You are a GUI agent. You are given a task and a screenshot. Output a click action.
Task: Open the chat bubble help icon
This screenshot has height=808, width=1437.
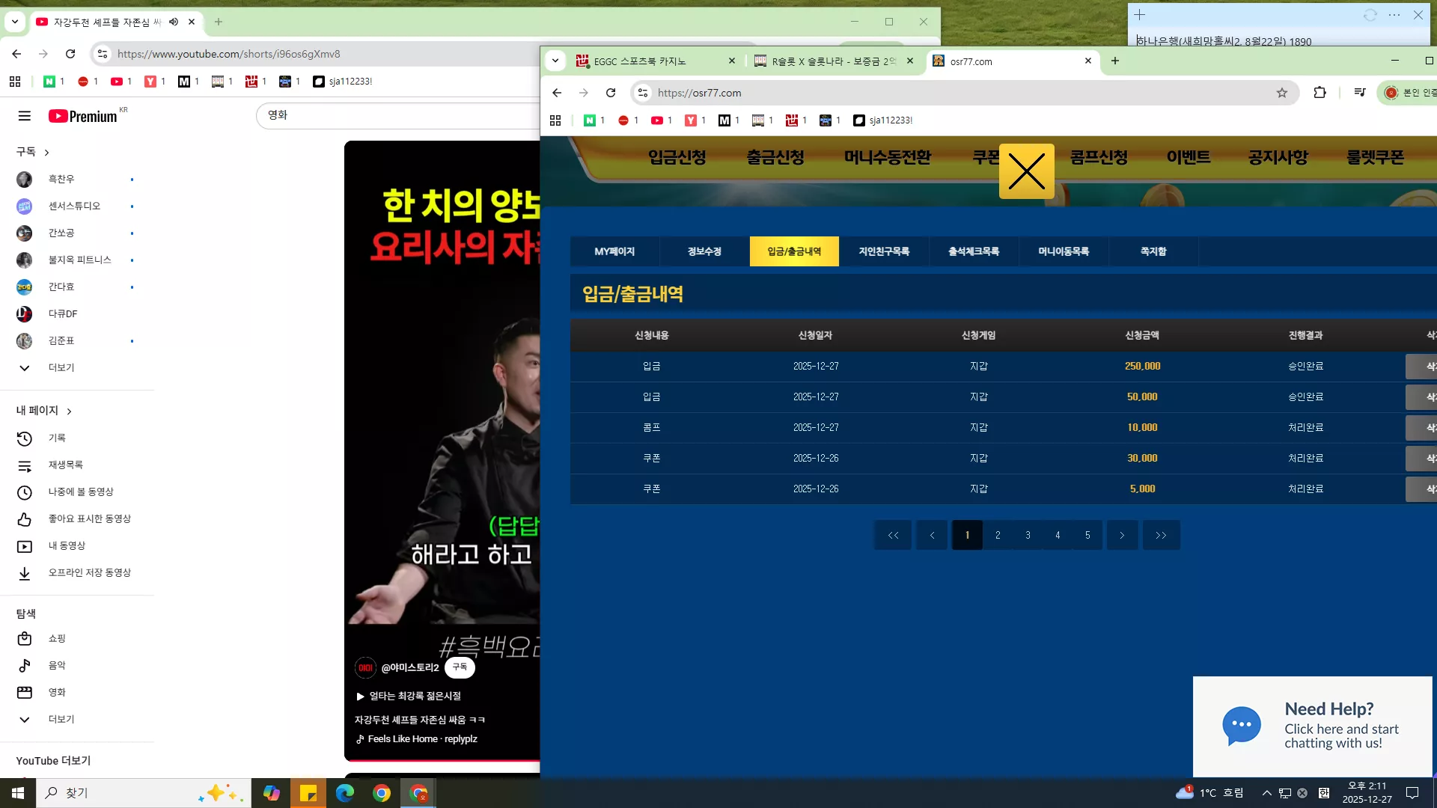[x=1242, y=726]
